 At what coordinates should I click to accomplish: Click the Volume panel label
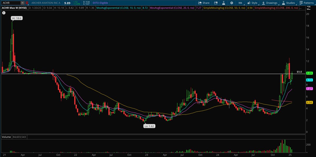tap(7, 137)
